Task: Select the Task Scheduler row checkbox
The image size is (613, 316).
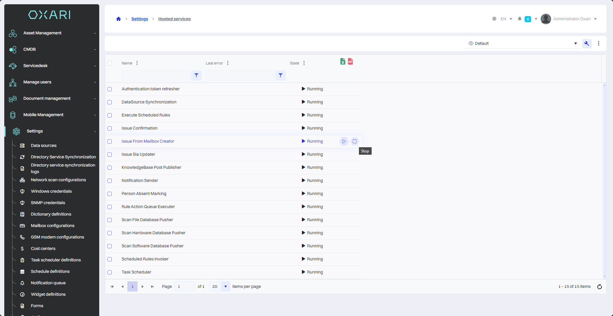Action: pos(110,272)
